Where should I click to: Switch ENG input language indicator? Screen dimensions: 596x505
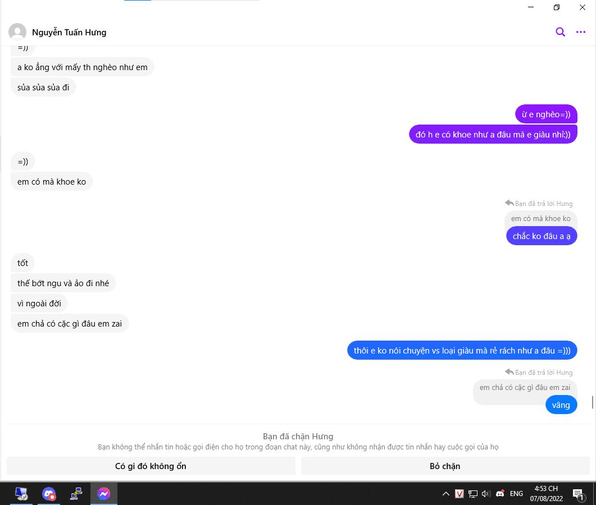(516, 494)
